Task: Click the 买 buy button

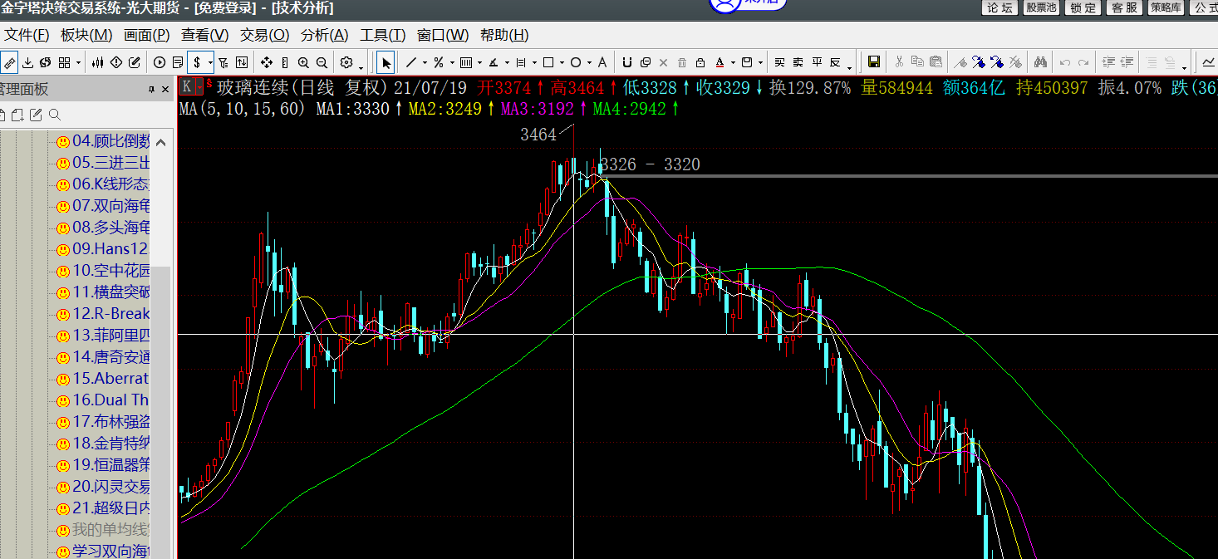Action: [x=779, y=62]
